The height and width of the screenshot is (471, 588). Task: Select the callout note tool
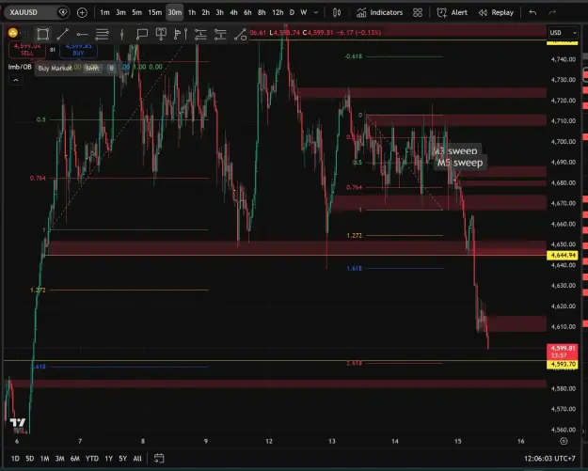click(x=142, y=35)
